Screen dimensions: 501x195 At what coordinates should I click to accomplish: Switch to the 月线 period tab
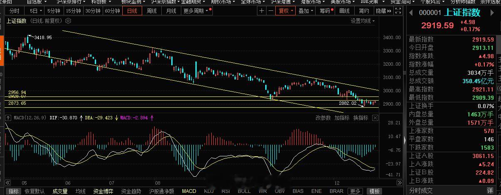171,11
